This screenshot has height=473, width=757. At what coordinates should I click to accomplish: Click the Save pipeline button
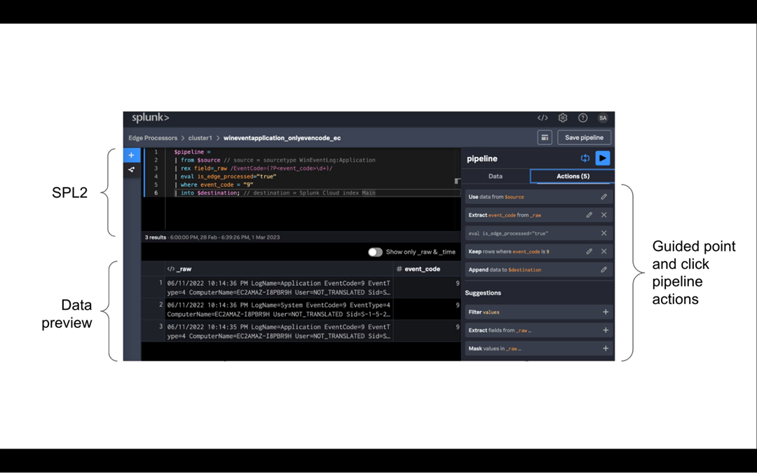(x=584, y=138)
